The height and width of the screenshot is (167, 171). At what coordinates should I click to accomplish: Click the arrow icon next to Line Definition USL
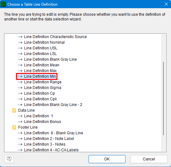(20, 48)
